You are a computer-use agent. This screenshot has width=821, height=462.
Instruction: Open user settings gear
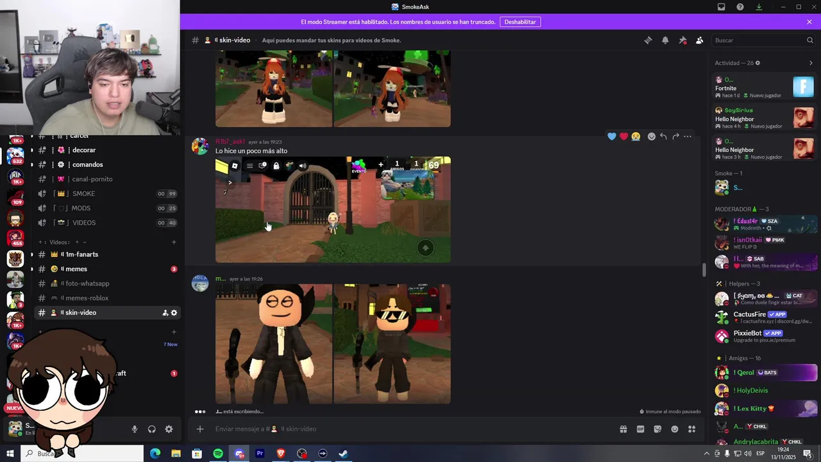pos(169,429)
